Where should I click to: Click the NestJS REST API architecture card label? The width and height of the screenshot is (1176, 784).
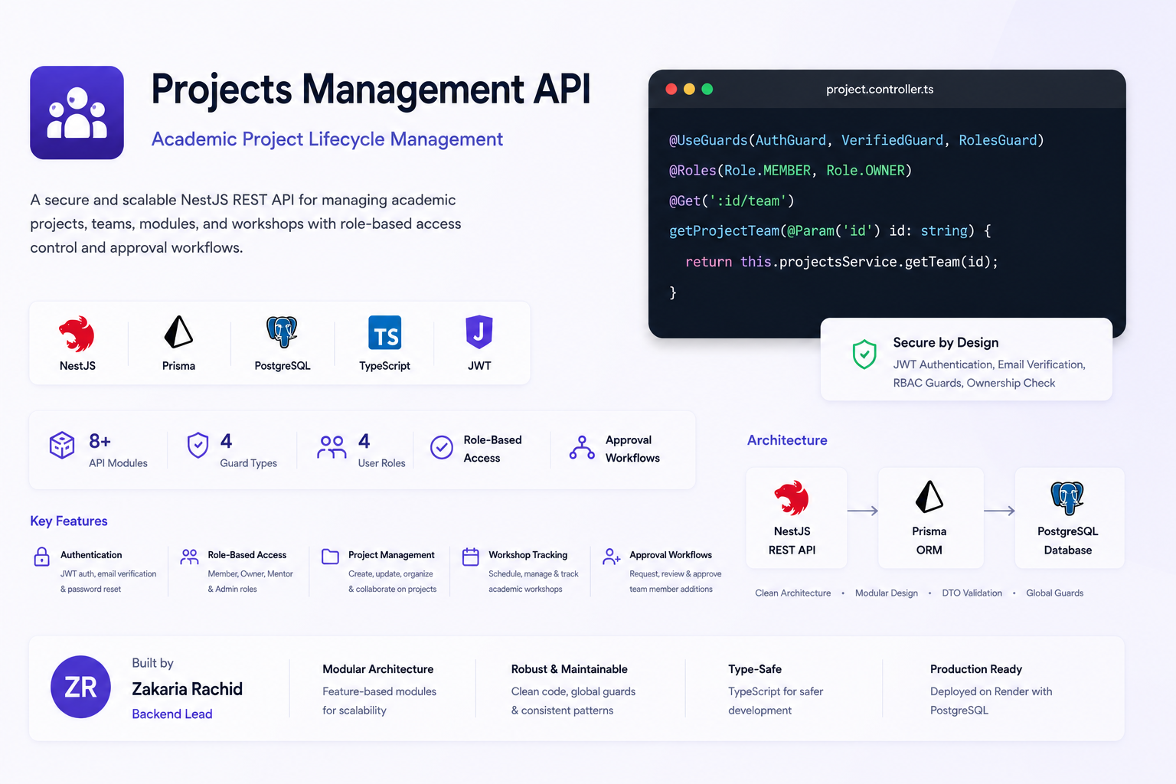(x=792, y=541)
